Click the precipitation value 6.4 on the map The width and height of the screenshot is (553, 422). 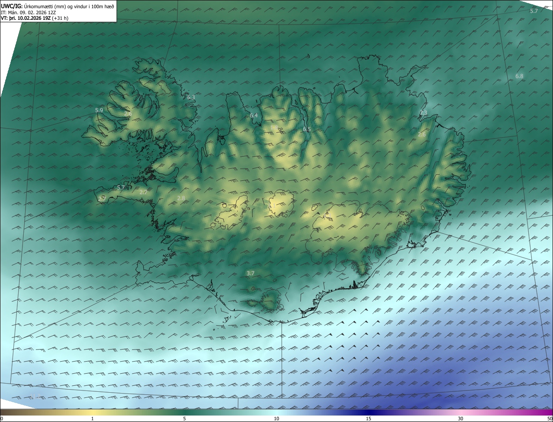click(254, 115)
